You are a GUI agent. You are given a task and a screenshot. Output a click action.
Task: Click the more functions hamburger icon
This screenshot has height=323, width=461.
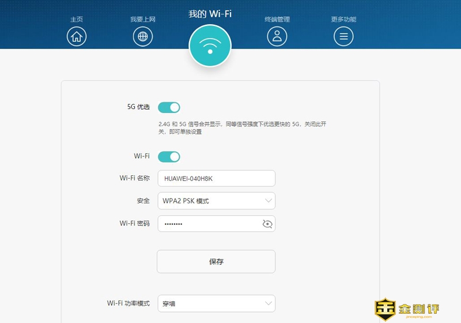tap(343, 37)
